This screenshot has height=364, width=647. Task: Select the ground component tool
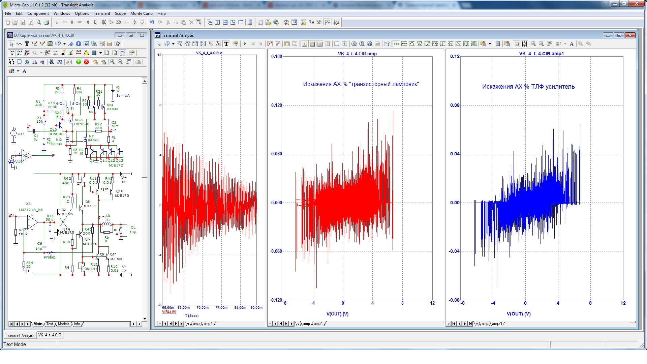pos(57,22)
